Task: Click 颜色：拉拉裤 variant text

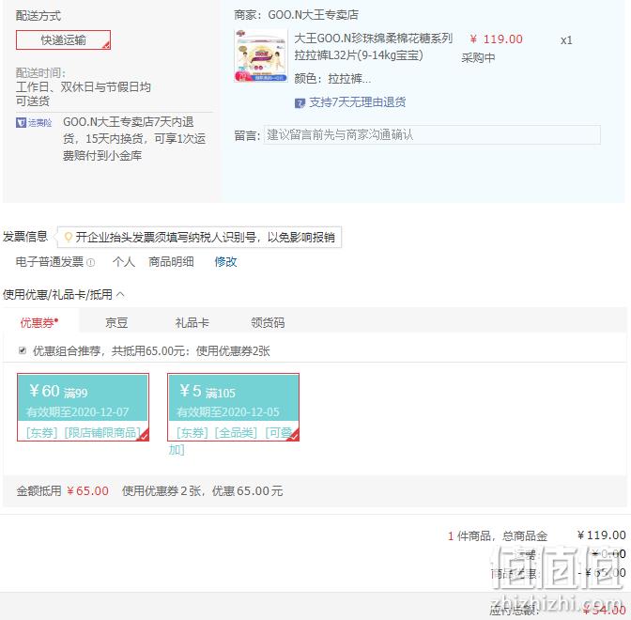Action: click(332, 79)
